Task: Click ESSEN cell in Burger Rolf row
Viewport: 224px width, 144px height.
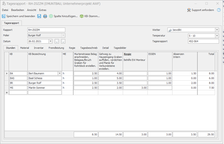Action: (160, 83)
